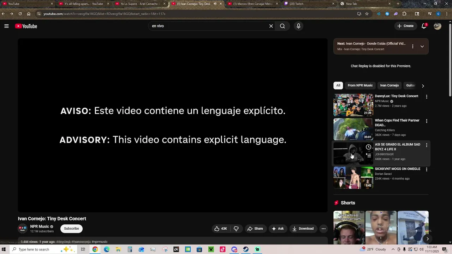
Task: Open a new browser tab with plus
Action: coord(398,4)
